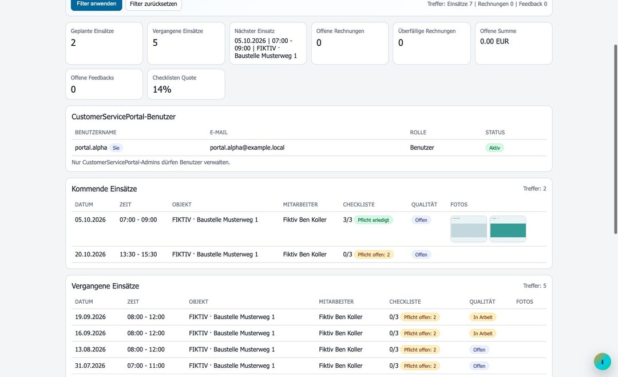Click 'Pflicht offen: 2' badge for 13.08.2026

(x=420, y=350)
